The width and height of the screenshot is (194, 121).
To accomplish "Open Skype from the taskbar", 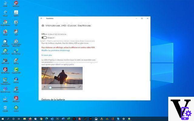I will coord(118,119).
